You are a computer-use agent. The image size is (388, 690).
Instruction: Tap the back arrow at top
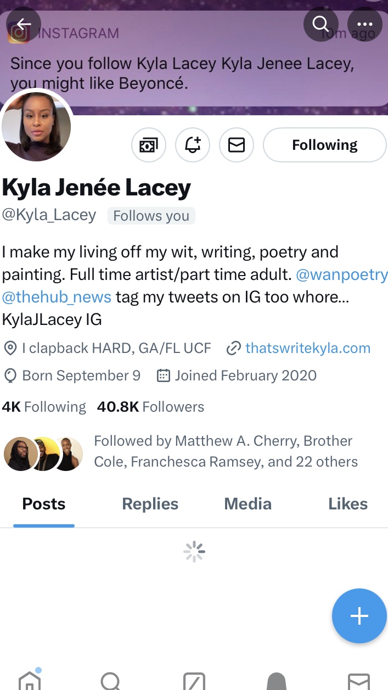point(23,24)
